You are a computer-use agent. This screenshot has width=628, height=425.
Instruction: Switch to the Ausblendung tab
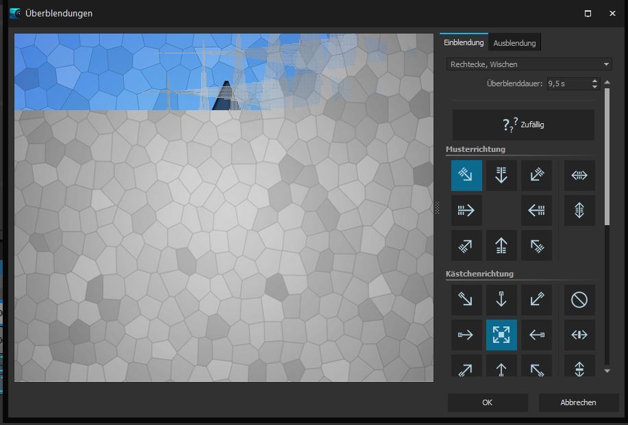coord(514,43)
